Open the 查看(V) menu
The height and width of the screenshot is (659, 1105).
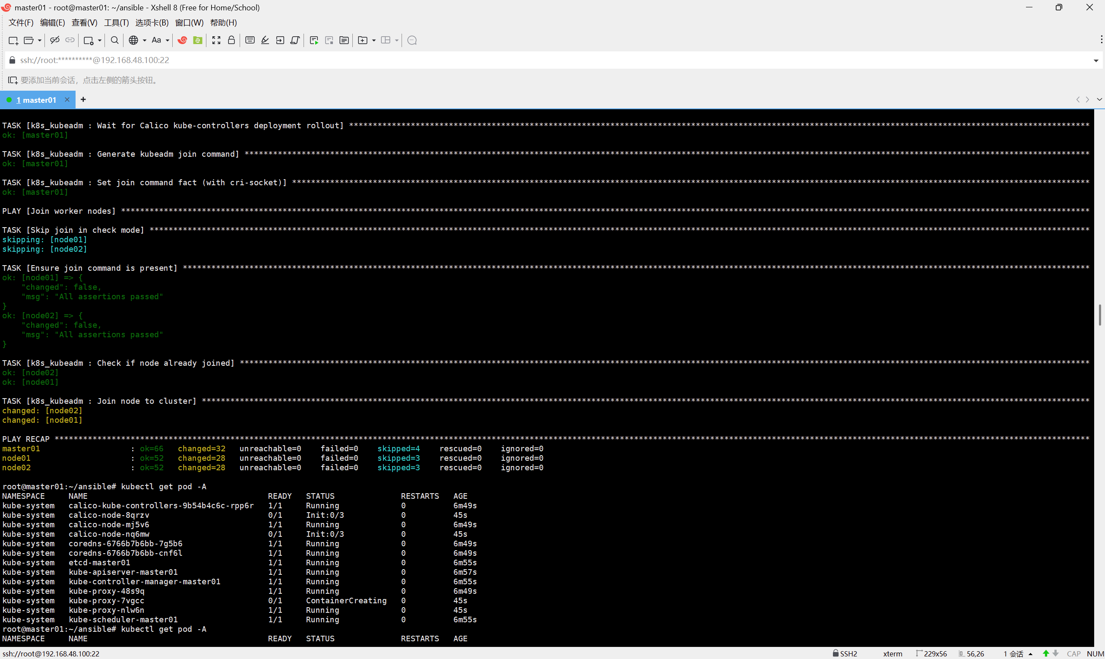pyautogui.click(x=84, y=22)
